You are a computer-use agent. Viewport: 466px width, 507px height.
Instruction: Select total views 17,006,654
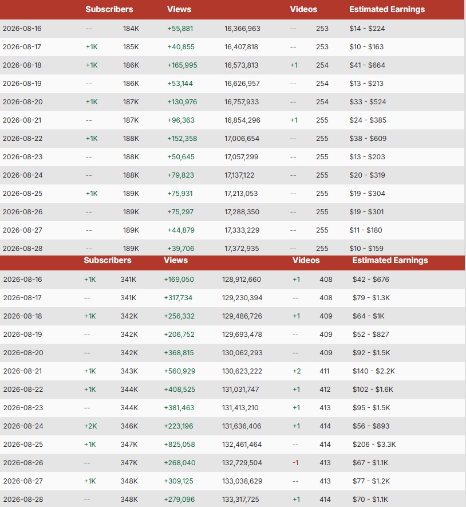(x=242, y=139)
